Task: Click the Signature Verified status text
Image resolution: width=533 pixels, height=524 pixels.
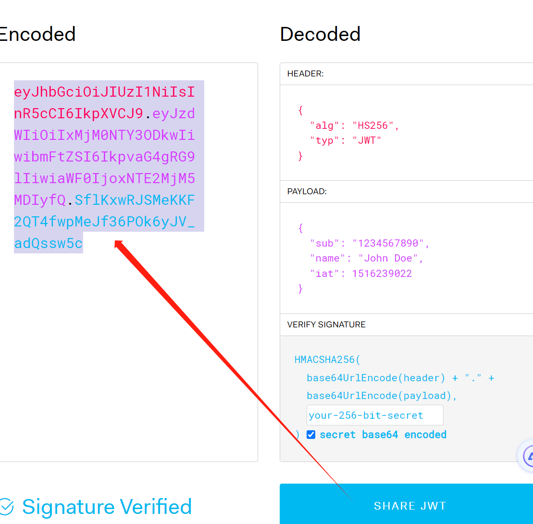Action: (107, 507)
